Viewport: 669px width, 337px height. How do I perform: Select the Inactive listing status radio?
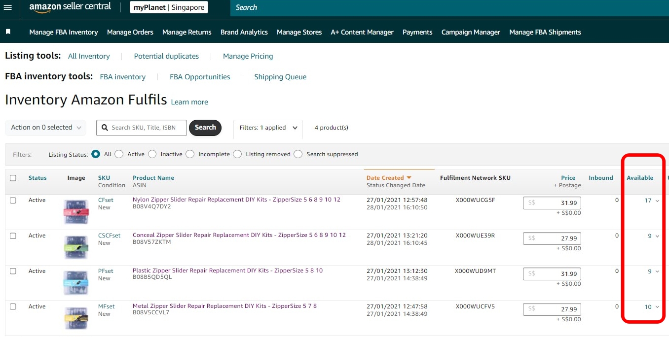pos(152,154)
